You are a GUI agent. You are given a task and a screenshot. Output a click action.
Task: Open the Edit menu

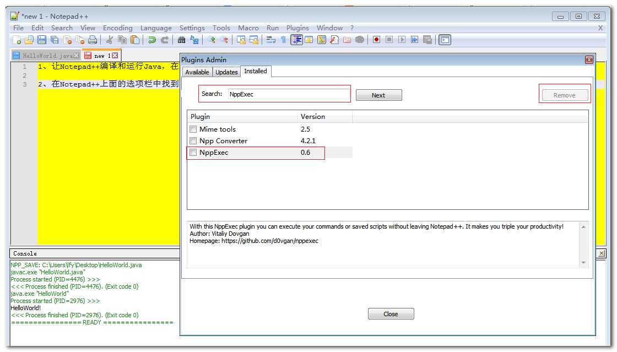[37, 28]
